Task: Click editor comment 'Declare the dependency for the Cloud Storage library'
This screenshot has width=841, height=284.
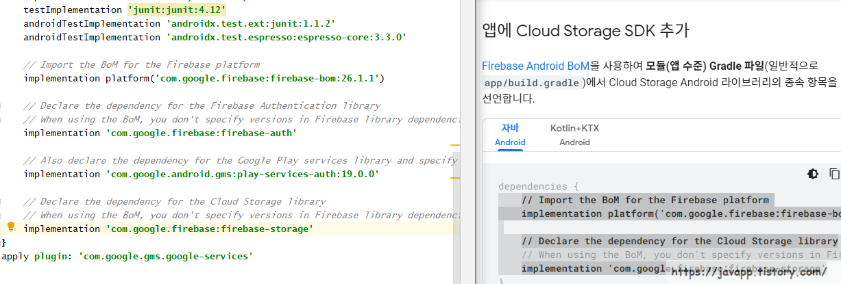Action: [175, 201]
